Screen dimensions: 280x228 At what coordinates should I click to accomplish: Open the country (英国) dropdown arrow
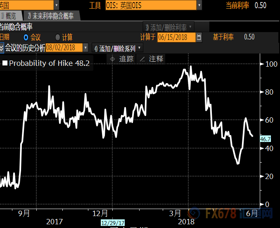(x=56, y=5)
